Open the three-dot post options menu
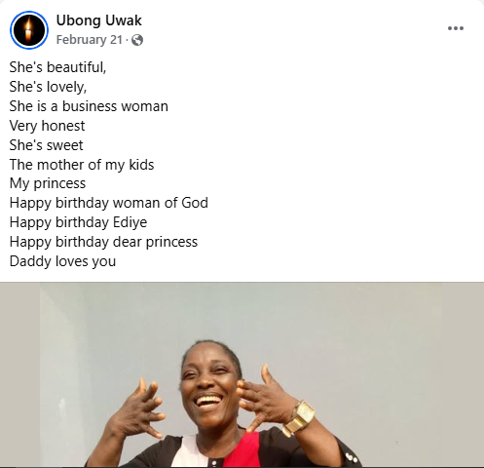The image size is (484, 468). (456, 28)
